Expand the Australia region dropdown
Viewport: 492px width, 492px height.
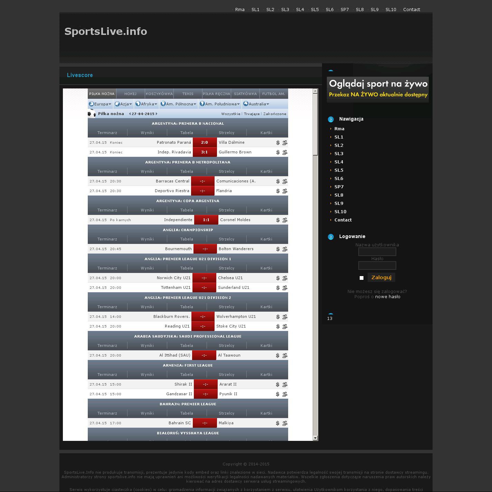[x=256, y=104]
